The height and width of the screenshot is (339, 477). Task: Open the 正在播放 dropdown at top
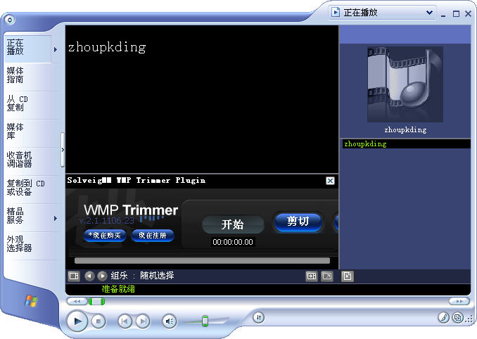pos(383,13)
